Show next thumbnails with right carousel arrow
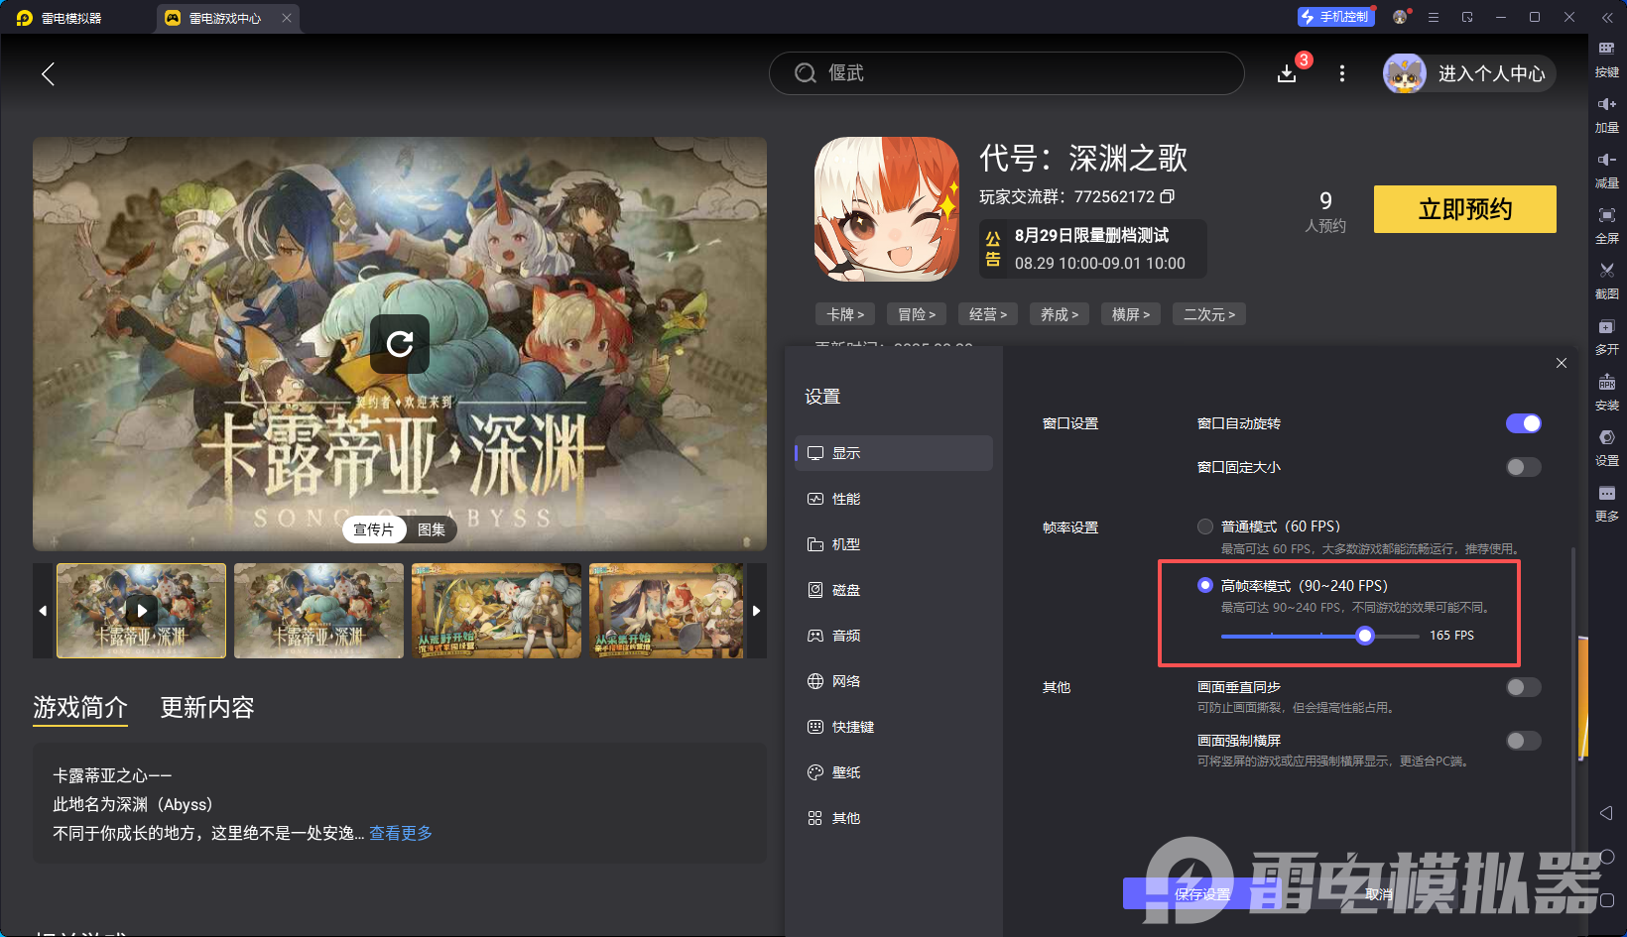 point(757,611)
